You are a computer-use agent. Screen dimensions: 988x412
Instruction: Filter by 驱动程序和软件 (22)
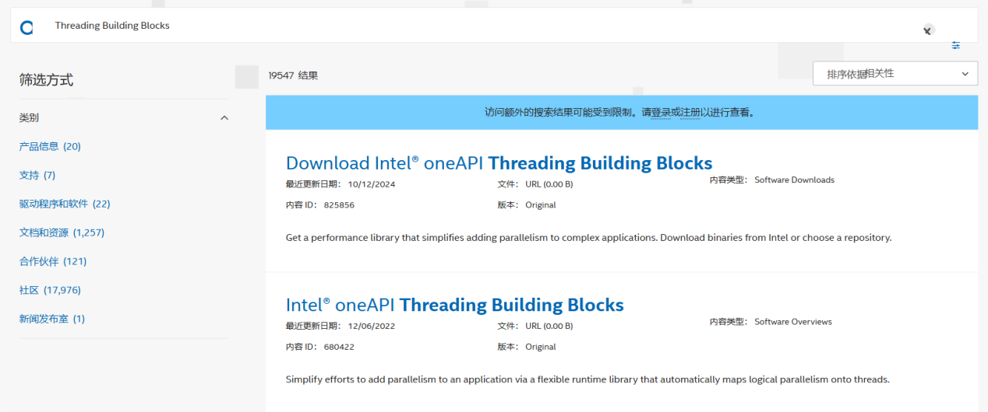65,204
